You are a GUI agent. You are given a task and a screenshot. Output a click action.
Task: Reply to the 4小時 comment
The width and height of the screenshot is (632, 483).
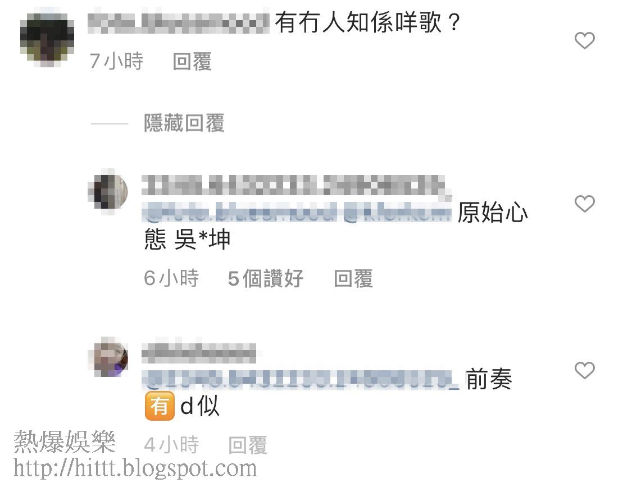pos(248,445)
